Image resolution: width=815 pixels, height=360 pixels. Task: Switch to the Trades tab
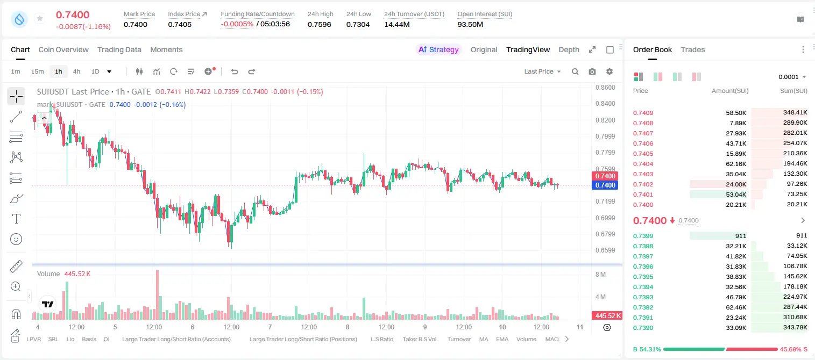pos(693,49)
